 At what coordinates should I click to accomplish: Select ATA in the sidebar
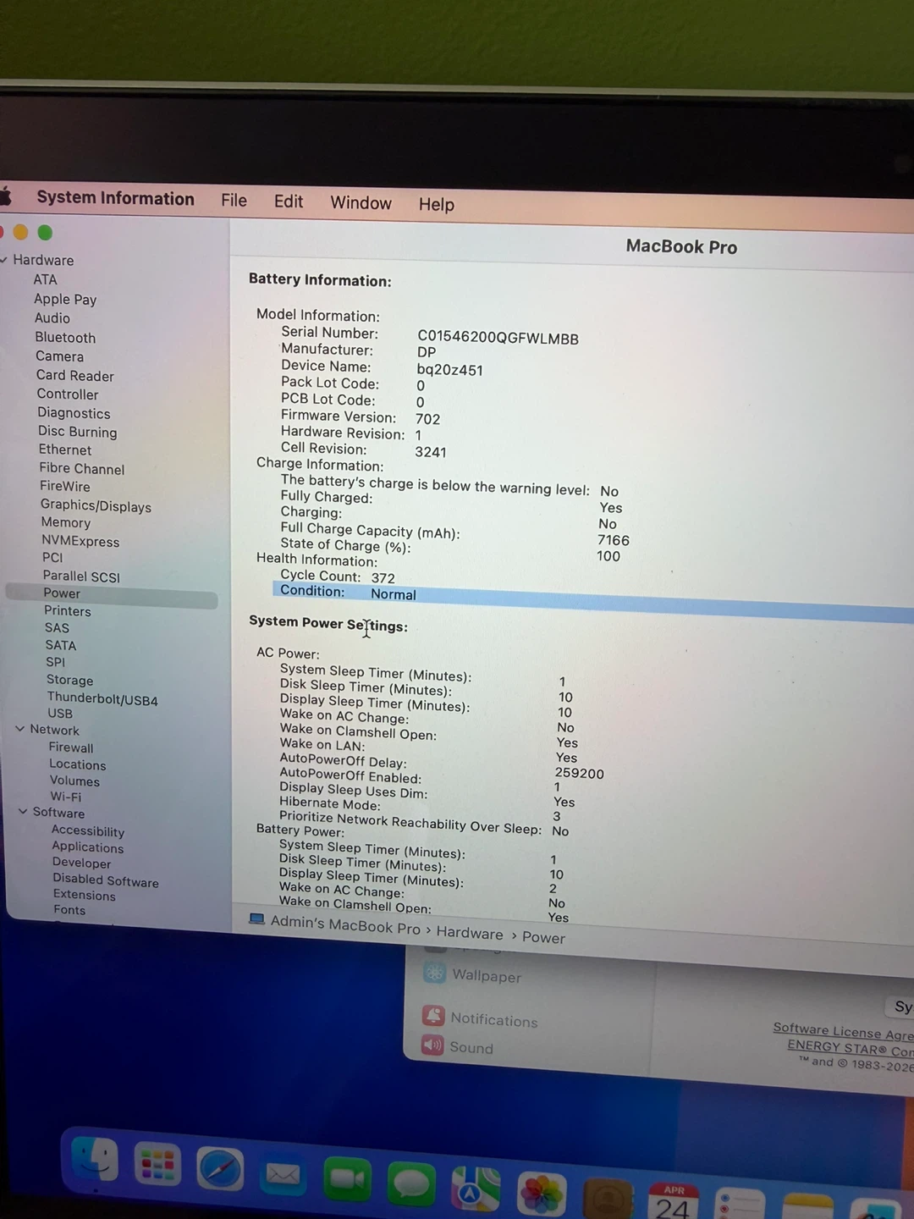tap(45, 279)
